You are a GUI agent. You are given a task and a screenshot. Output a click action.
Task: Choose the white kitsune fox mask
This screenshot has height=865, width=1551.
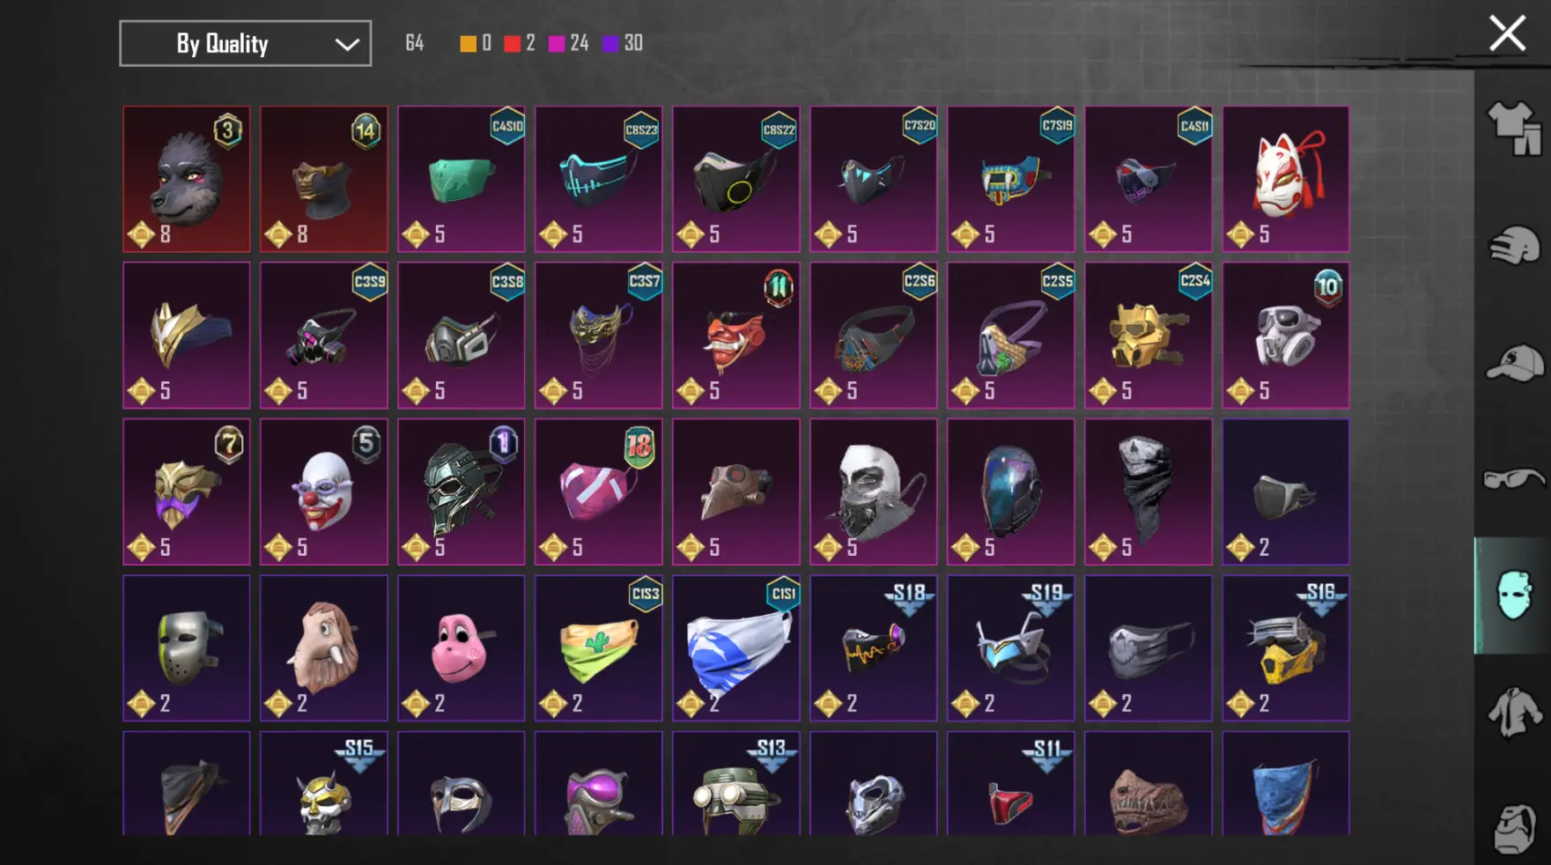[x=1286, y=180]
